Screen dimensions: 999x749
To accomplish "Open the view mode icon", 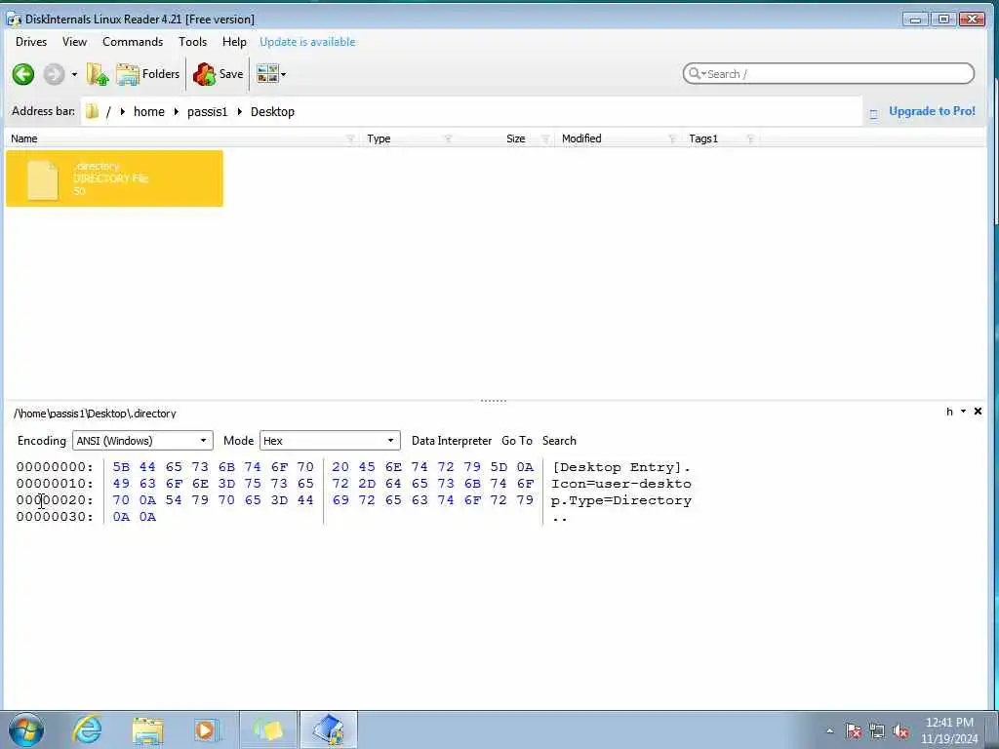I will 267,74.
